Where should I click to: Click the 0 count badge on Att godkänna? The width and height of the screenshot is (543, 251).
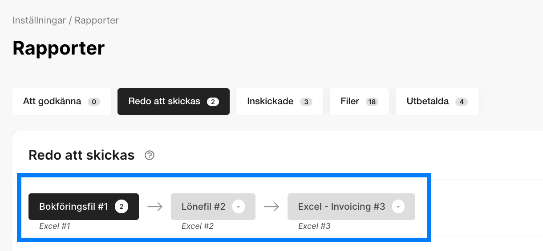click(93, 102)
